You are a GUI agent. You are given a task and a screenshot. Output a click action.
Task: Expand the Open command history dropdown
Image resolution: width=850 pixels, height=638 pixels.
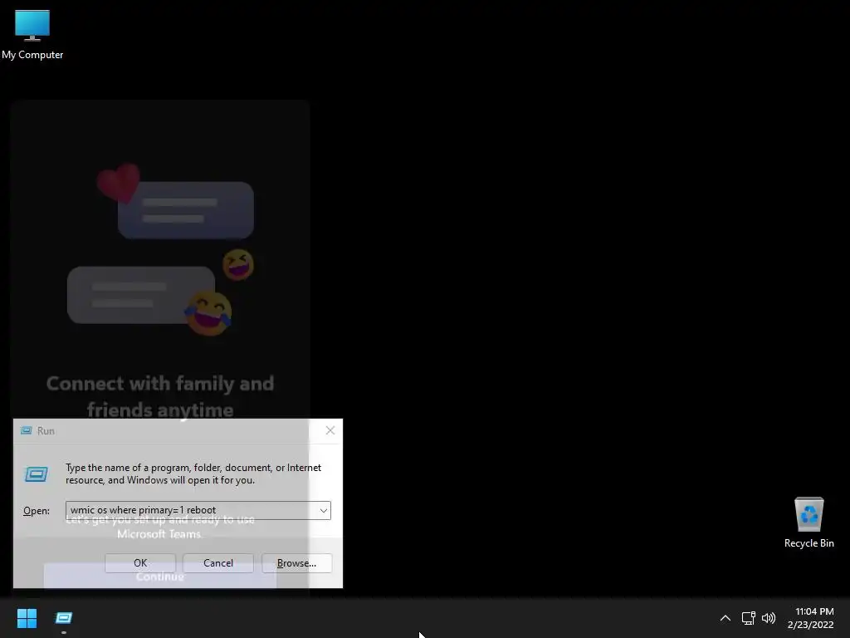click(x=324, y=511)
